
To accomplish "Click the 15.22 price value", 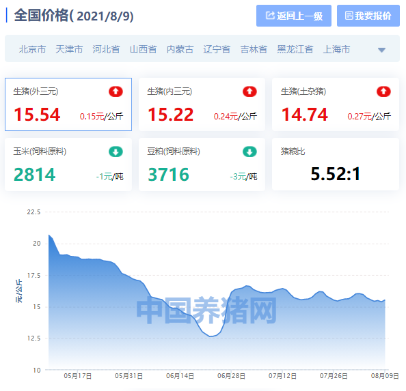I will click(x=171, y=115).
